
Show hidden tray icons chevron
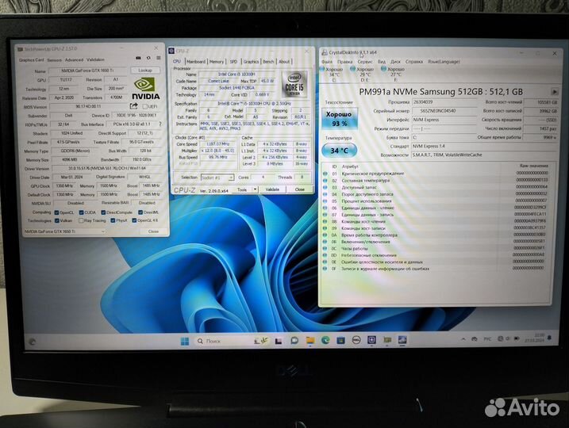click(463, 339)
